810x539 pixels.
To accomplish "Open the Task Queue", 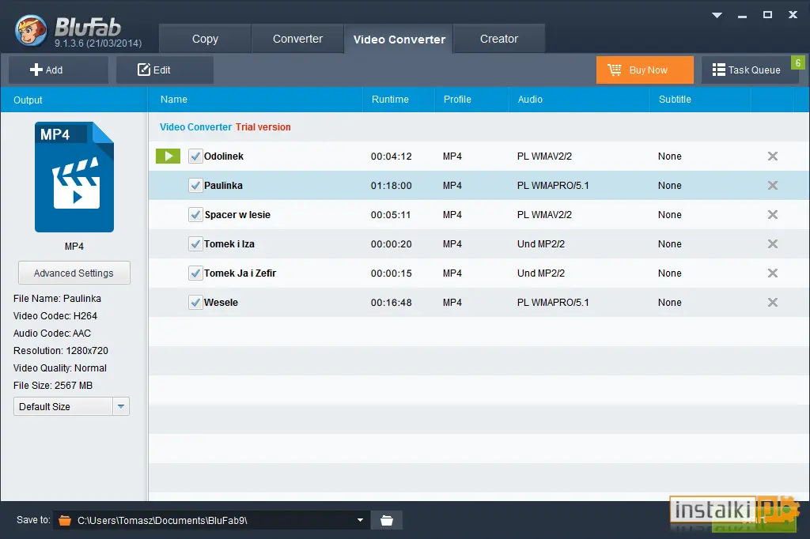I will click(750, 70).
